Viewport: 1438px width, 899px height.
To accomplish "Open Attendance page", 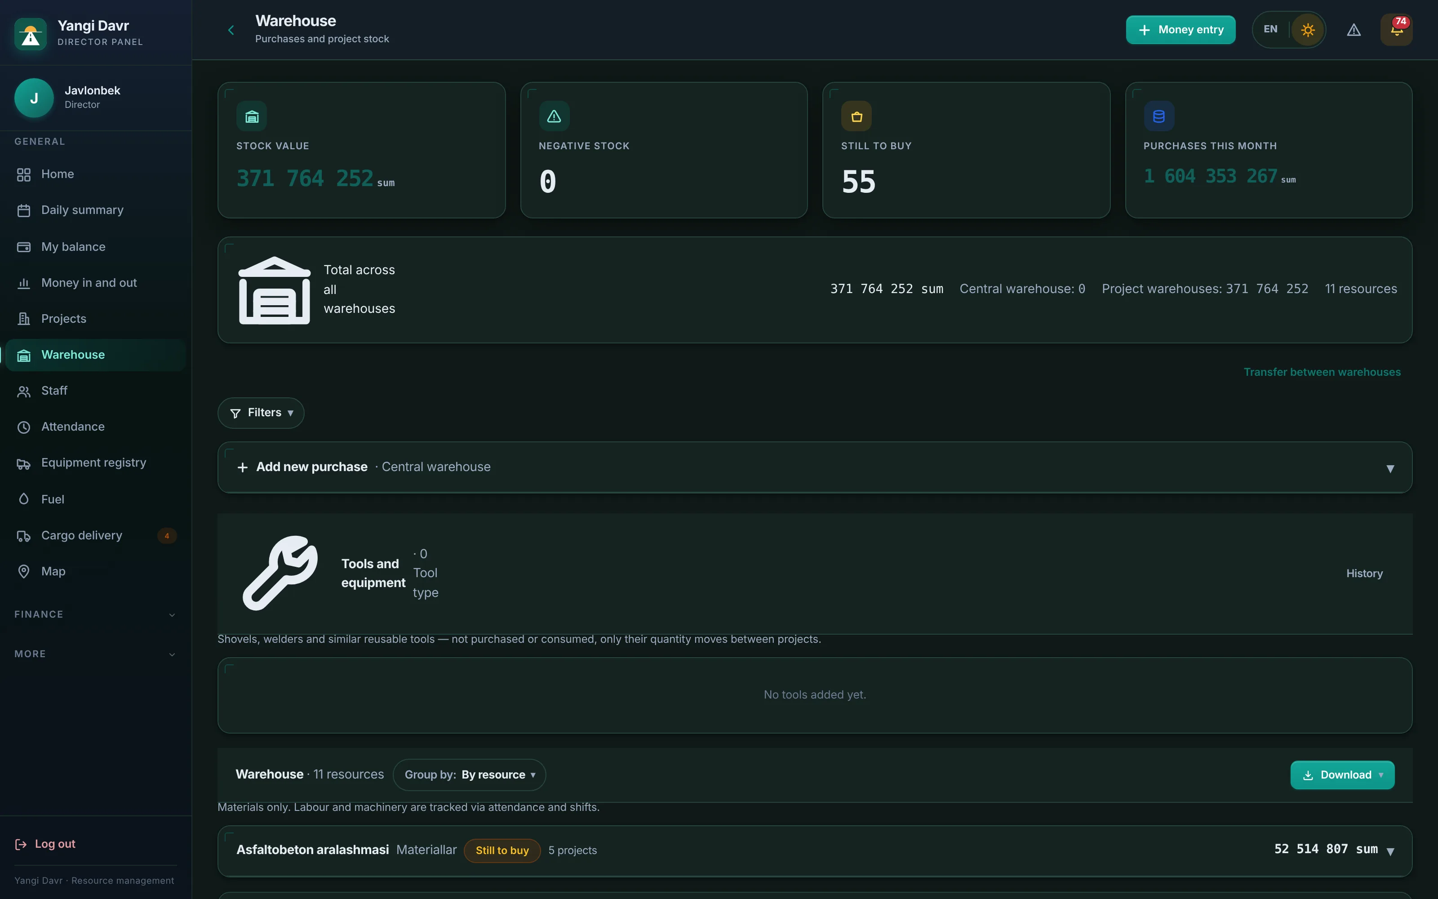I will (x=96, y=427).
